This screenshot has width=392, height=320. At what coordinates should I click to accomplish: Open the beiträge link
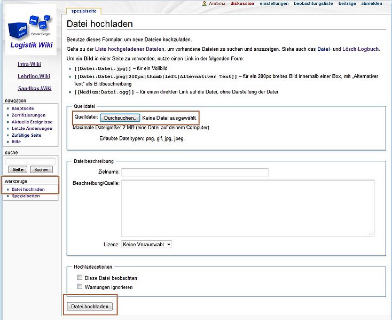click(x=347, y=4)
